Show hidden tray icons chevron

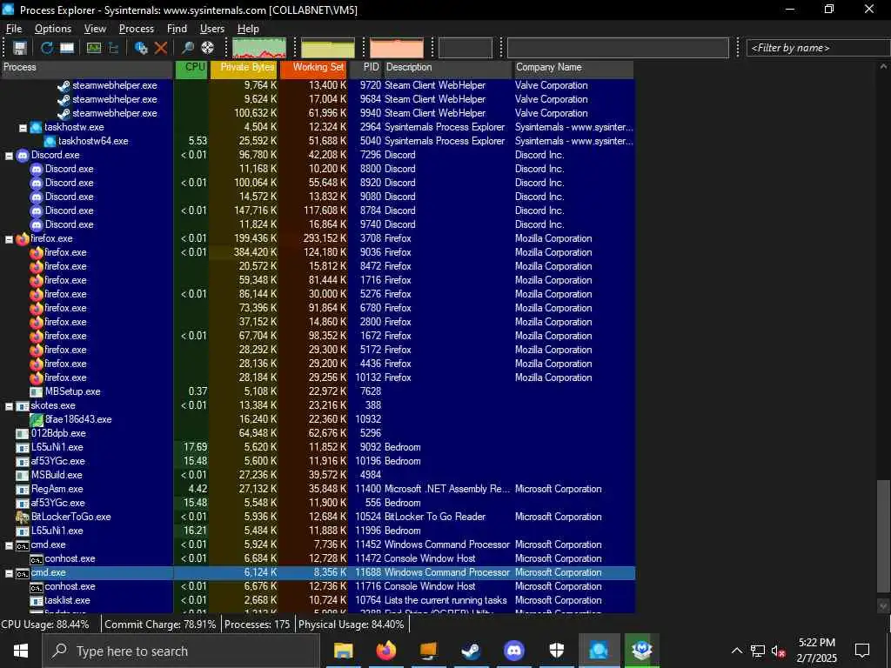pos(736,651)
